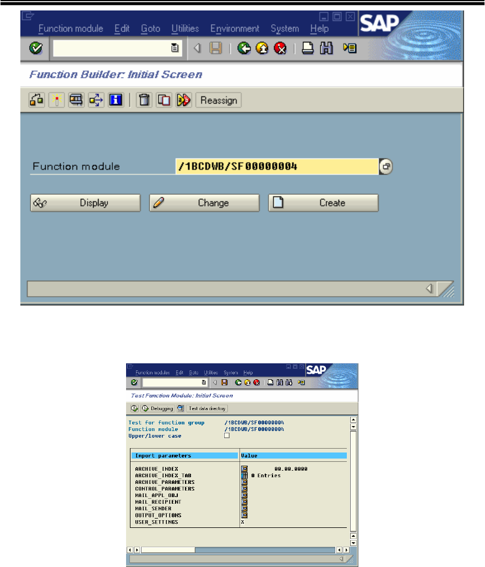
Task: Open value help beside Function module field
Action: click(386, 166)
